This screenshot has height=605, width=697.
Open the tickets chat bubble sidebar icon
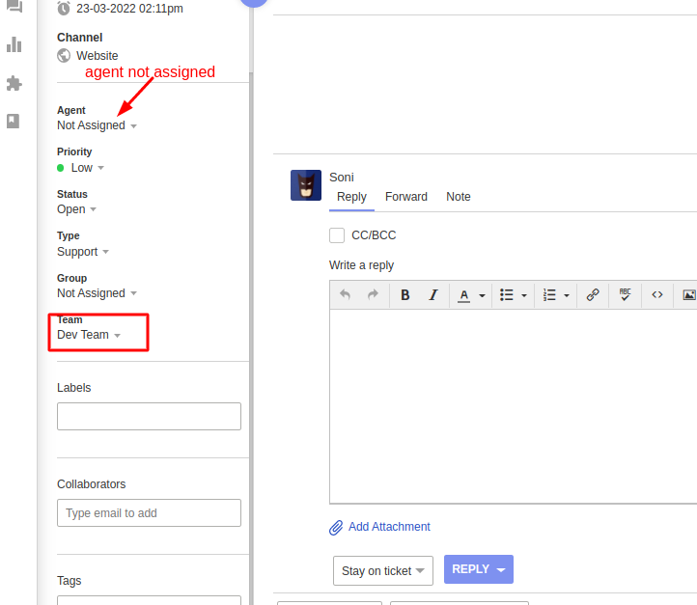point(14,6)
